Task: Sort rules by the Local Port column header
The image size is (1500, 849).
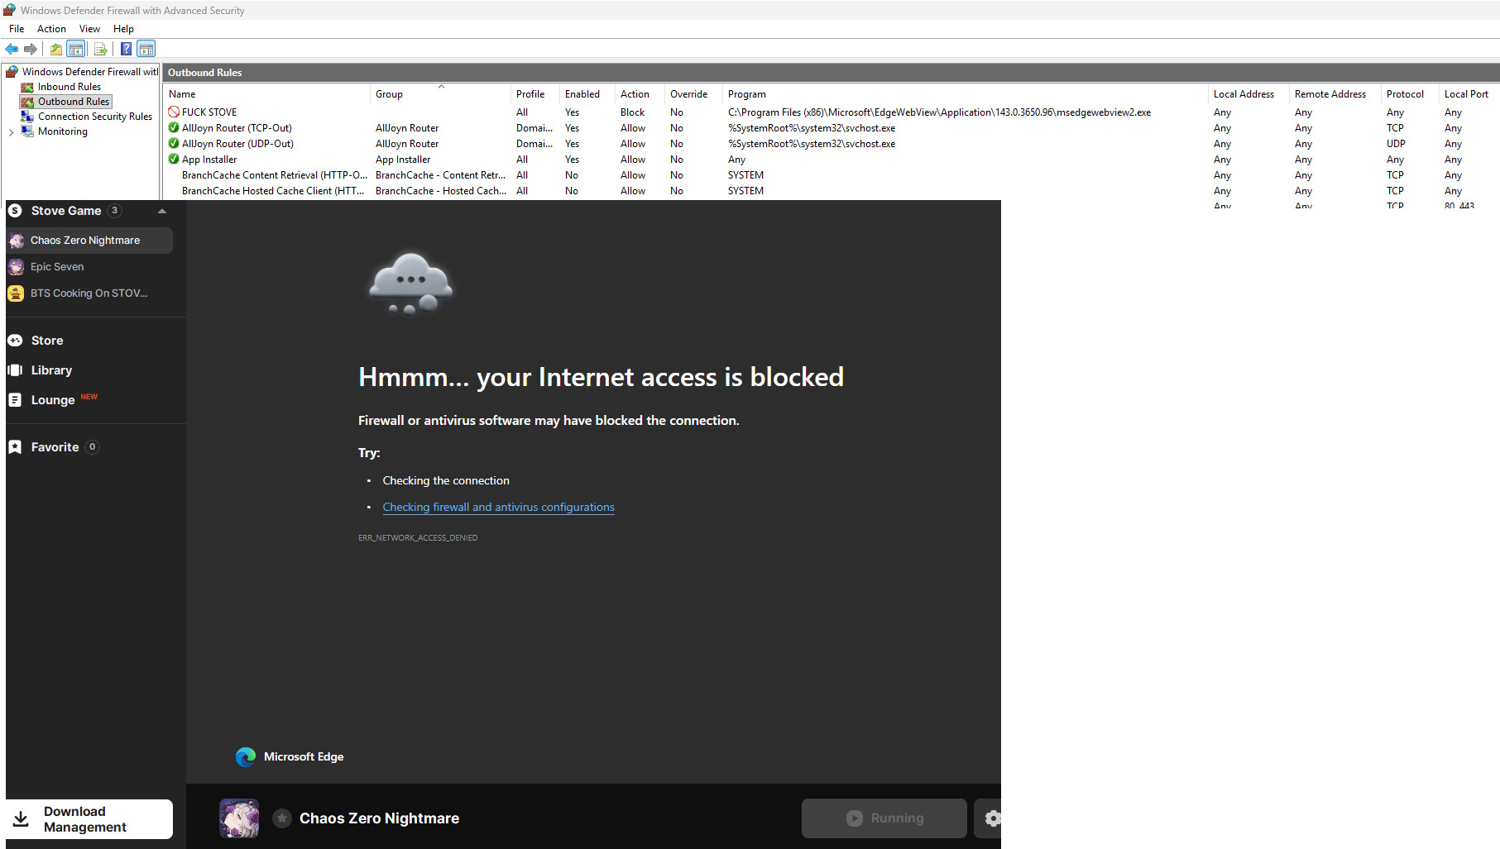Action: coord(1466,94)
